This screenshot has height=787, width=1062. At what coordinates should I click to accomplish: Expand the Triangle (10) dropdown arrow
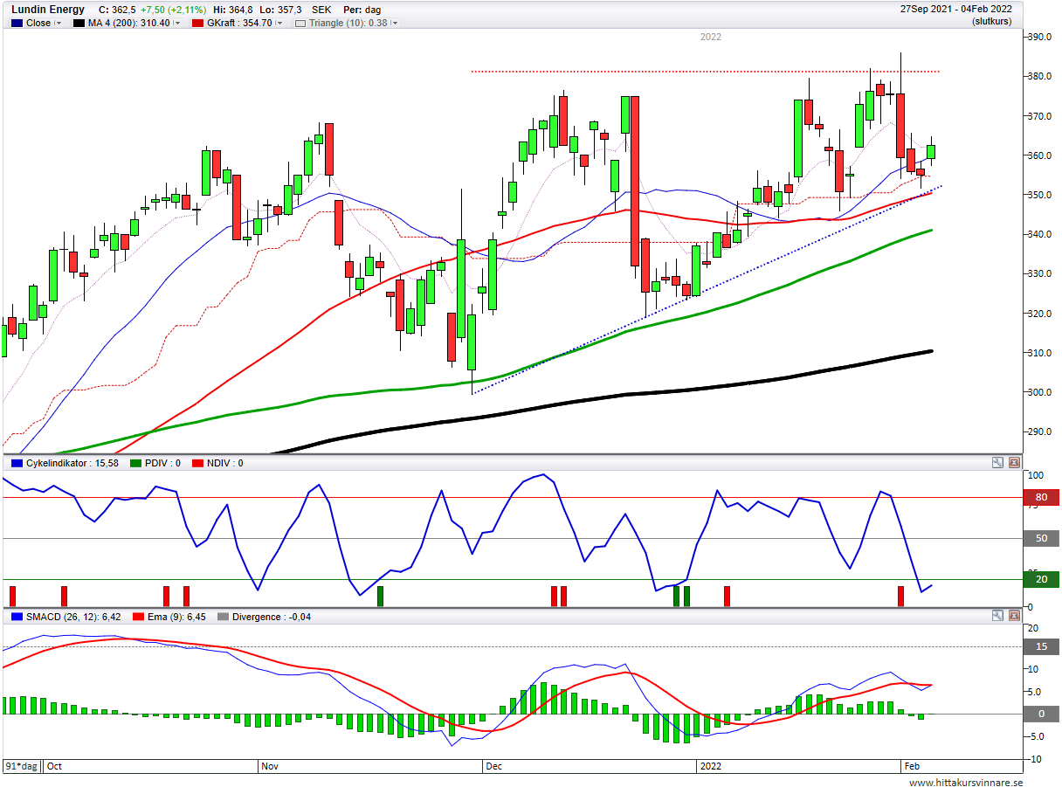(x=393, y=24)
